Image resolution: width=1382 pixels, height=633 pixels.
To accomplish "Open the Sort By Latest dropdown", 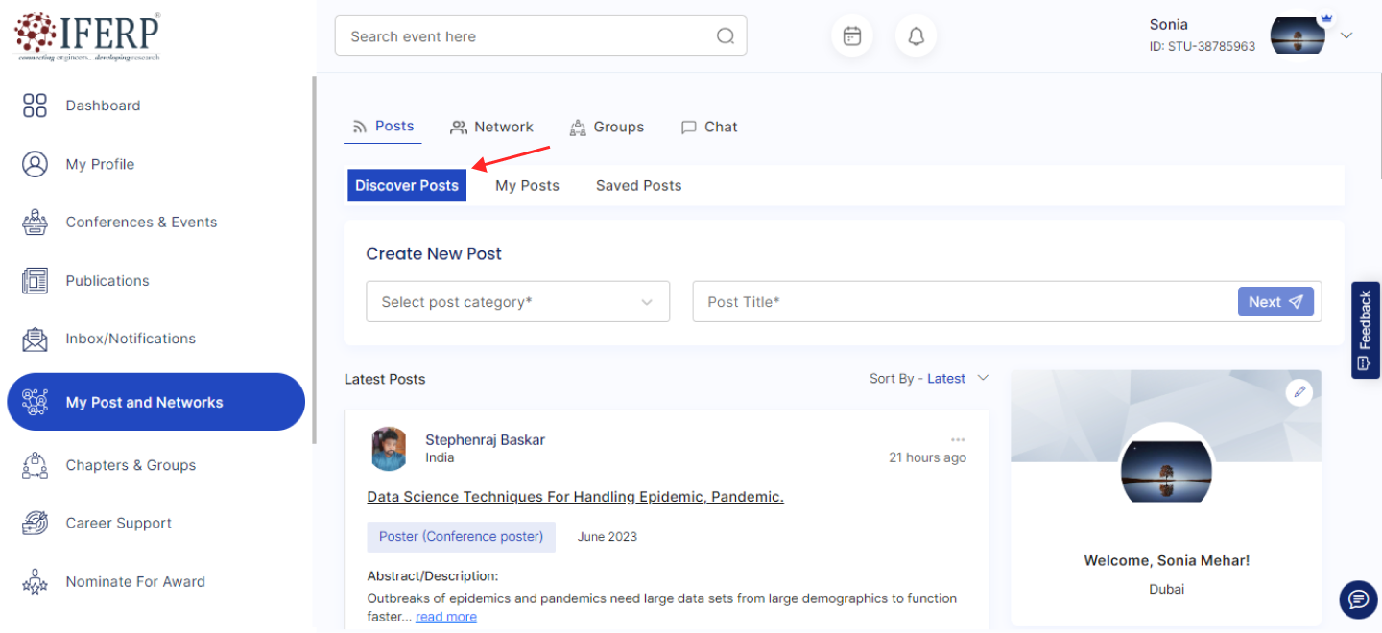I will (x=929, y=379).
